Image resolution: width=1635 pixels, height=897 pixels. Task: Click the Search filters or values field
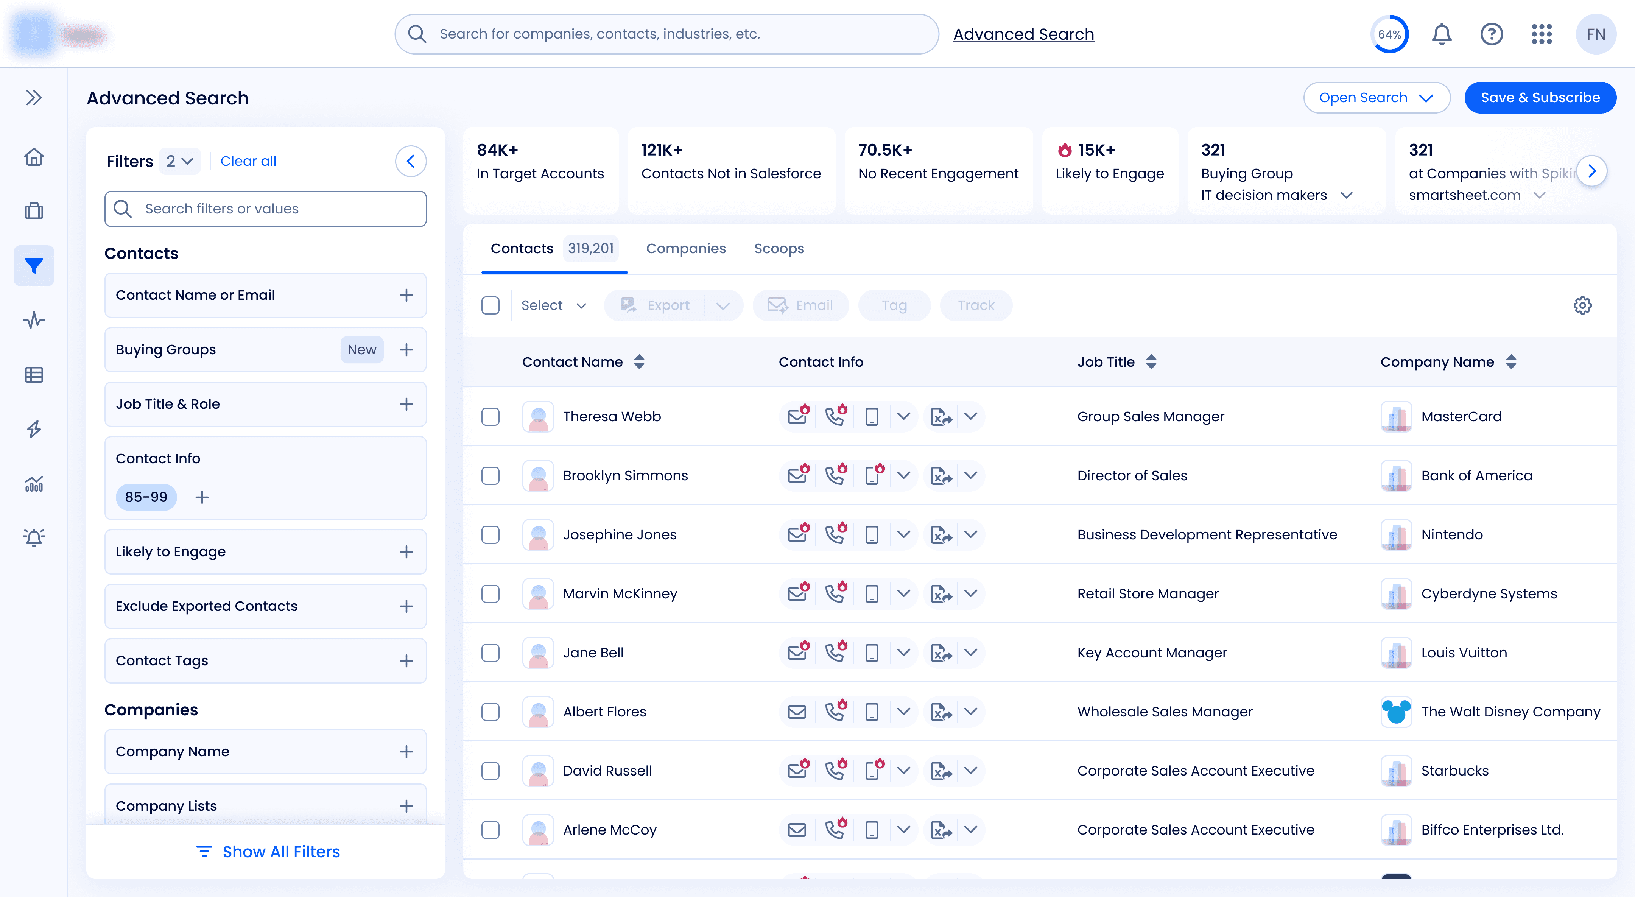pyautogui.click(x=265, y=209)
